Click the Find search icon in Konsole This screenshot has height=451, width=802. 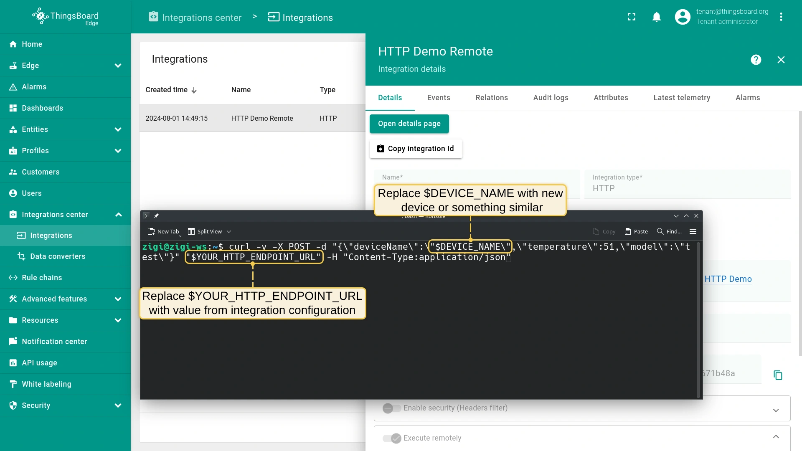click(660, 231)
